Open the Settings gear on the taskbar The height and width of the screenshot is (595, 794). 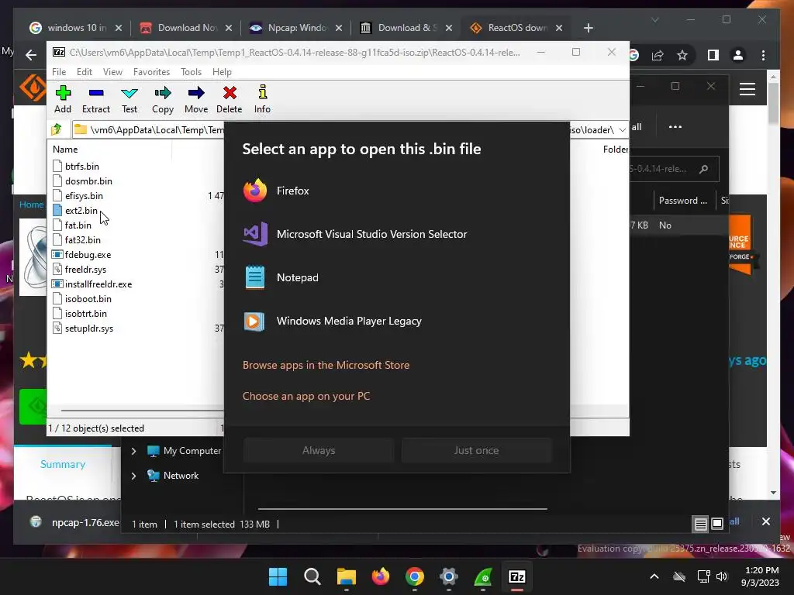click(449, 576)
